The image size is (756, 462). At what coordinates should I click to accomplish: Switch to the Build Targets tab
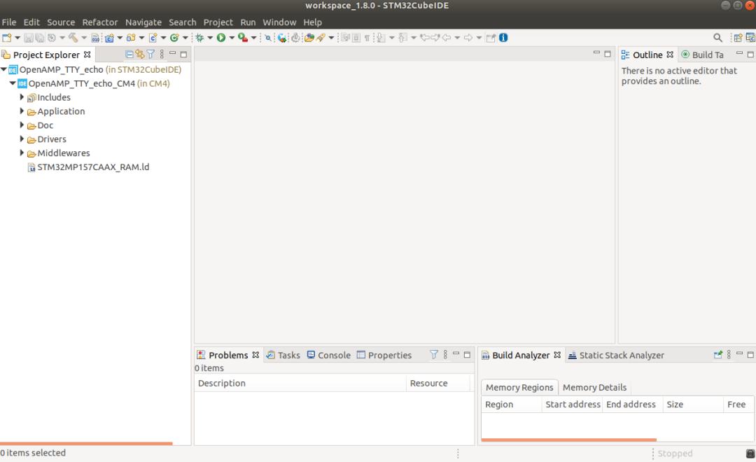[x=703, y=55]
